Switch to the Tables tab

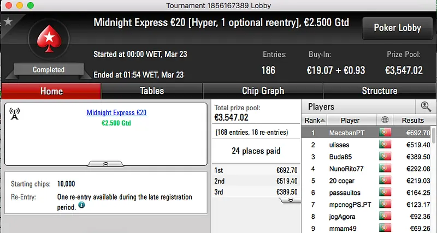coord(152,91)
